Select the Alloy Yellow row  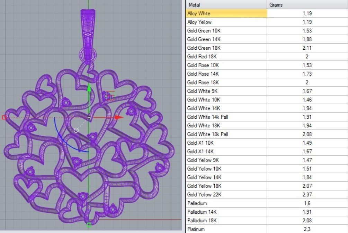pyautogui.click(x=267, y=22)
